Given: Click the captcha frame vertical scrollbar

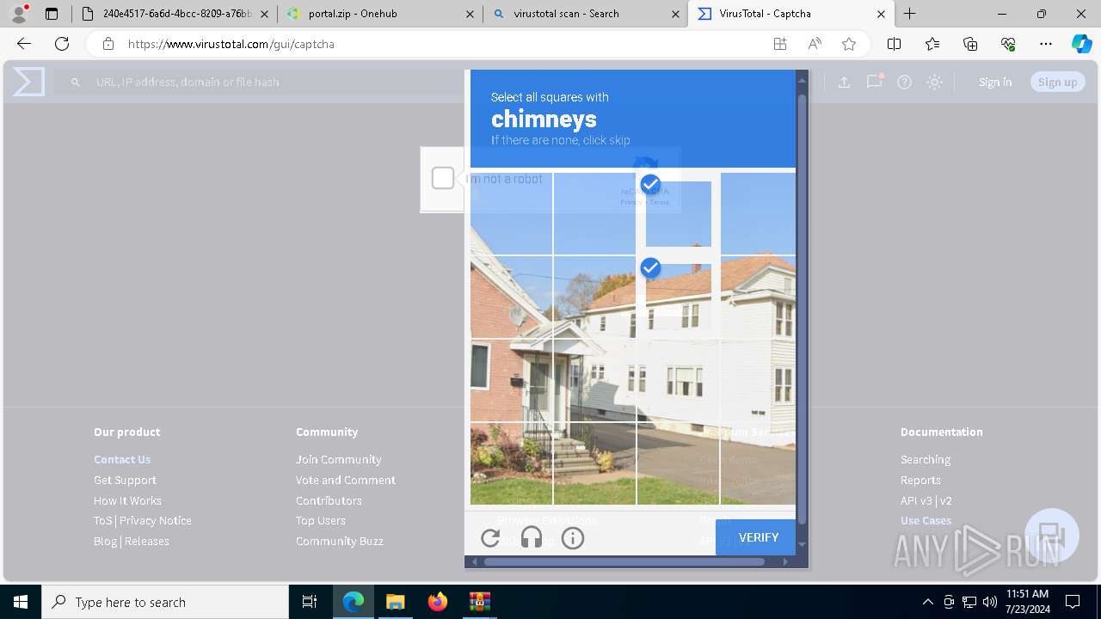Looking at the screenshot, I should (x=802, y=309).
